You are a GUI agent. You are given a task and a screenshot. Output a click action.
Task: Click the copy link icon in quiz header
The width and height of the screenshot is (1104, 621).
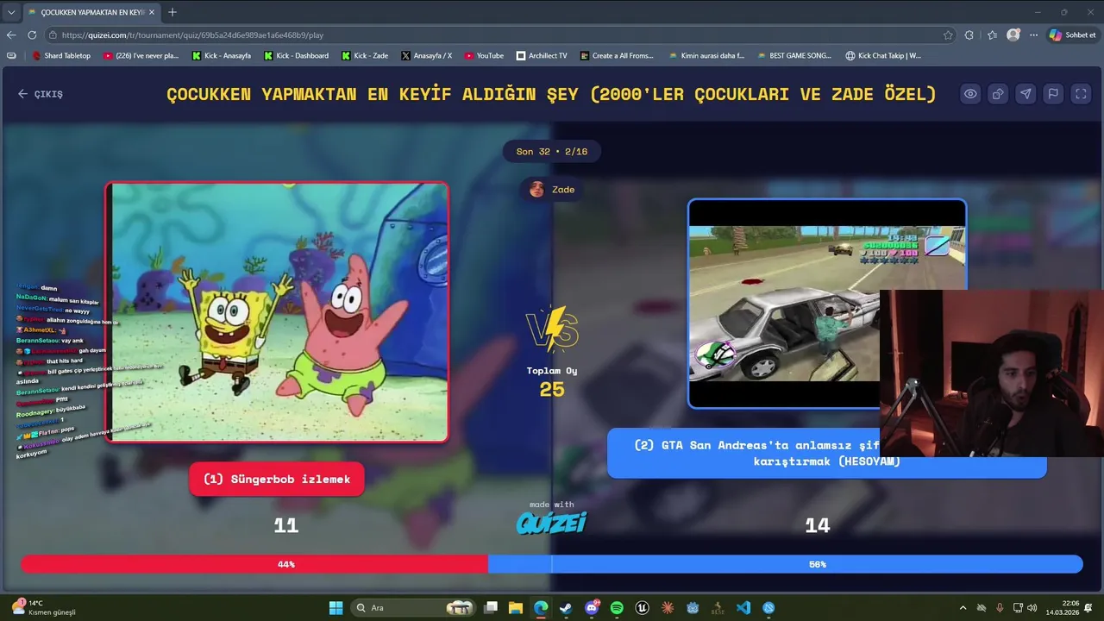pos(998,94)
